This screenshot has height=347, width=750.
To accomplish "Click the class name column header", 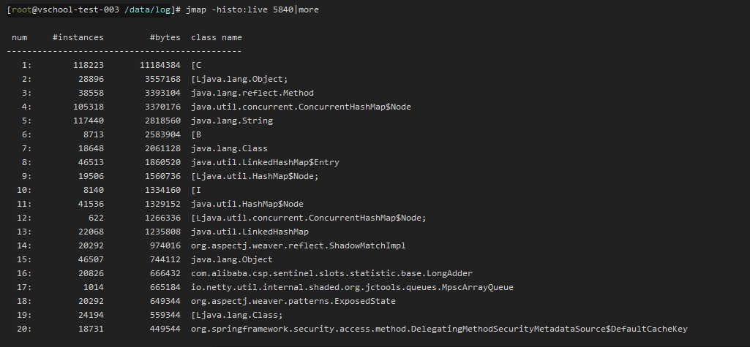I will click(216, 37).
